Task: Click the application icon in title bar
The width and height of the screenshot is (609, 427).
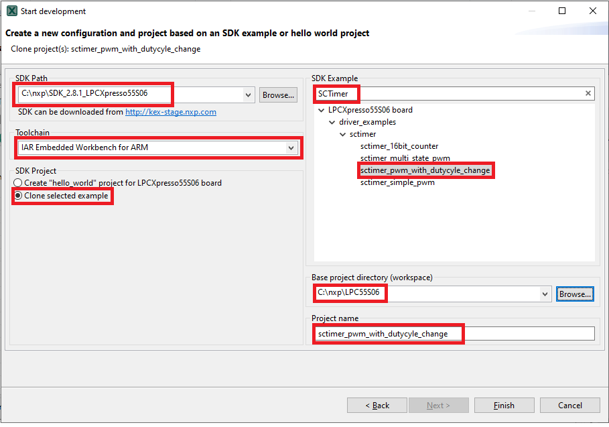Action: (11, 11)
